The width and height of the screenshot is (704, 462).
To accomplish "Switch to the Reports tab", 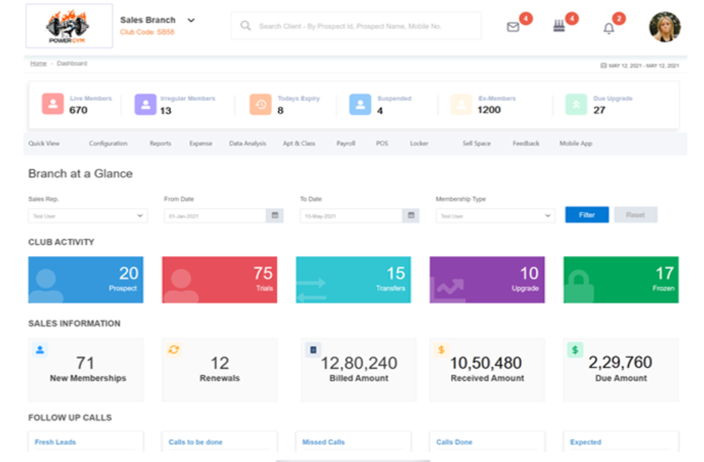I will click(160, 143).
